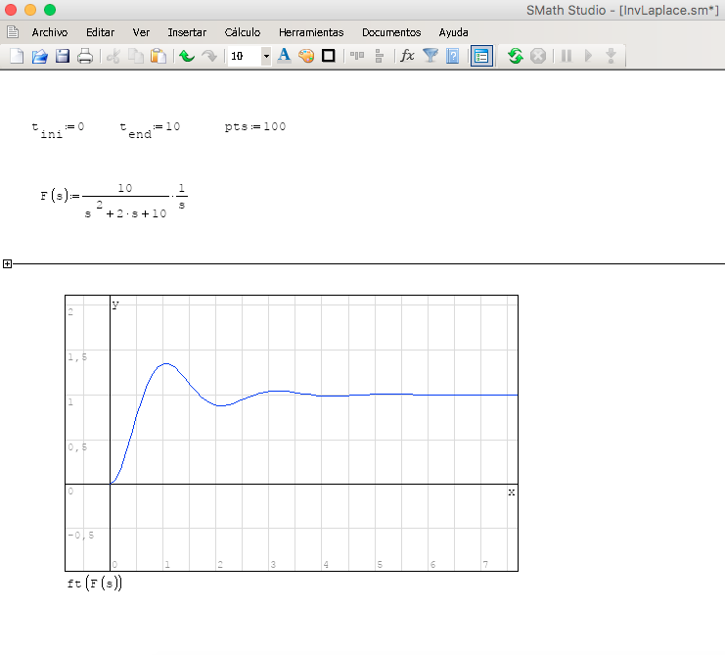Open the Cálculo menu
725x655 pixels.
[x=242, y=32]
